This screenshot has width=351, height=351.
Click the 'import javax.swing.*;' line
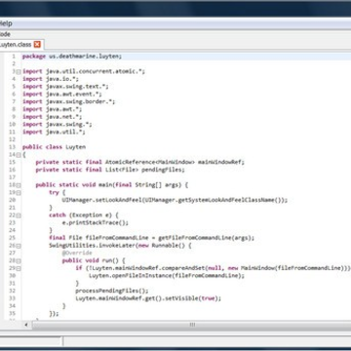[x=58, y=125]
